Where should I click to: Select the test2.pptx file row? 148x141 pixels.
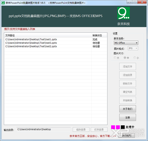(56, 46)
